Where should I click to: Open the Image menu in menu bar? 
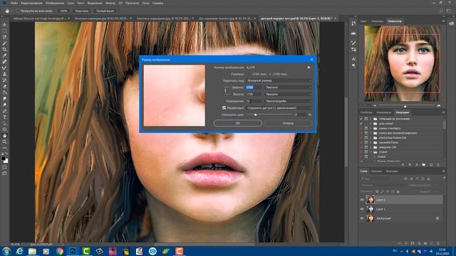55,3
